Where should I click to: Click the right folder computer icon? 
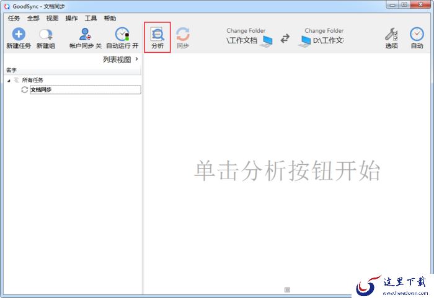[304, 42]
